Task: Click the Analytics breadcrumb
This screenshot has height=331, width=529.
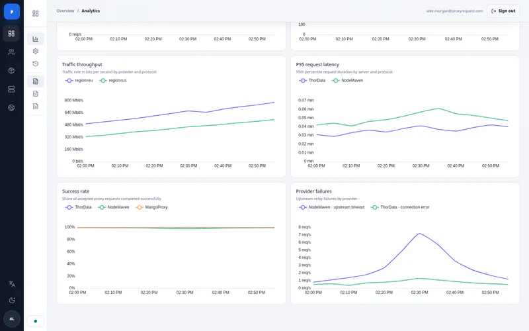Action: point(91,11)
